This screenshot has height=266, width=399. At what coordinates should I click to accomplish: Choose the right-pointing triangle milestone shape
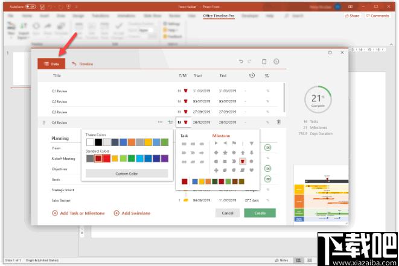(216, 143)
